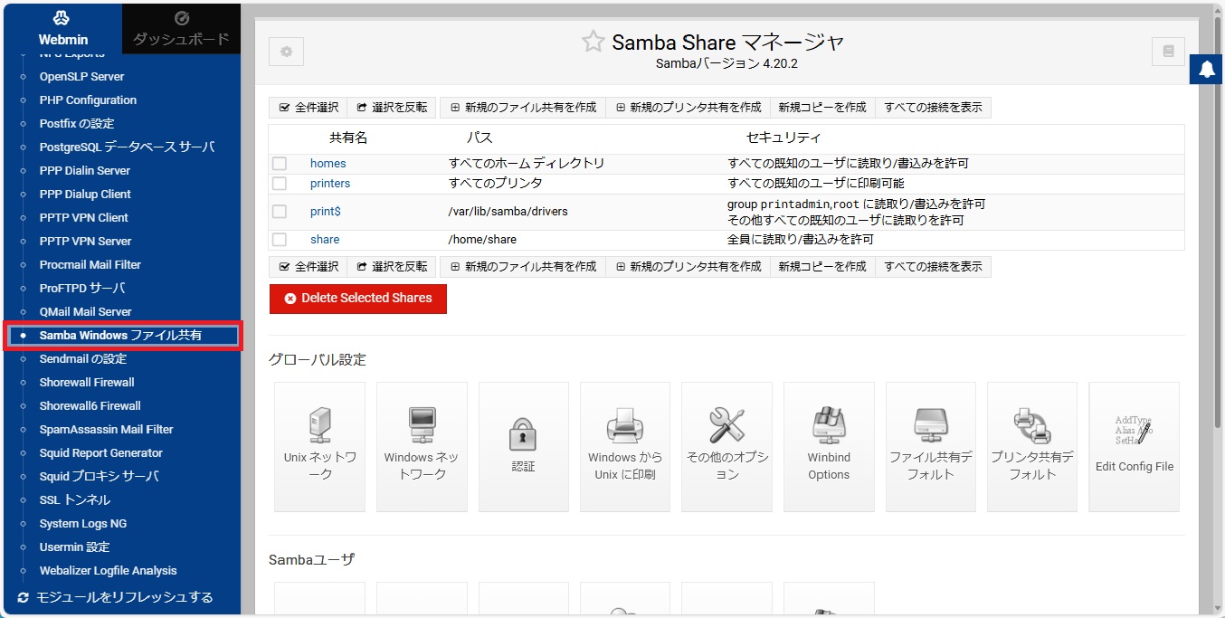Open Shorewall Firewall in sidebar
Viewport: 1225px width, 618px height.
[x=87, y=383]
